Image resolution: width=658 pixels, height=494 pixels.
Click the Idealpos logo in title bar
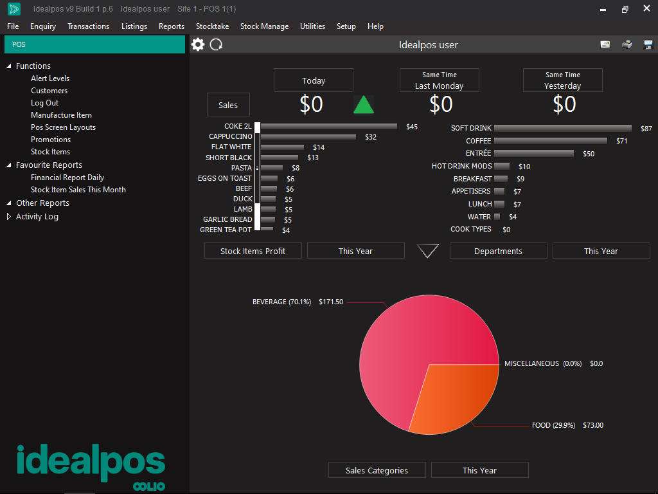(13, 9)
